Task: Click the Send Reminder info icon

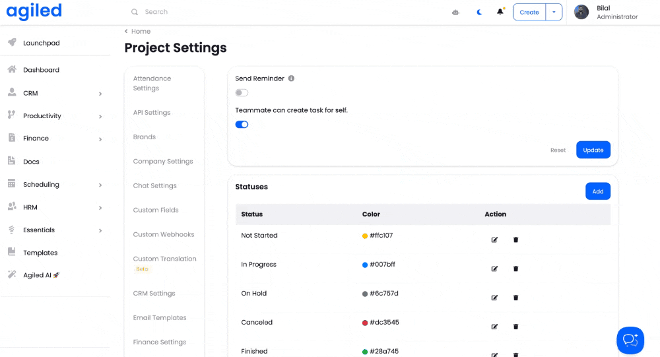Action: point(291,79)
